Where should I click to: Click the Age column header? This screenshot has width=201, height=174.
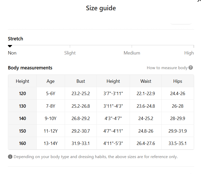(x=51, y=81)
